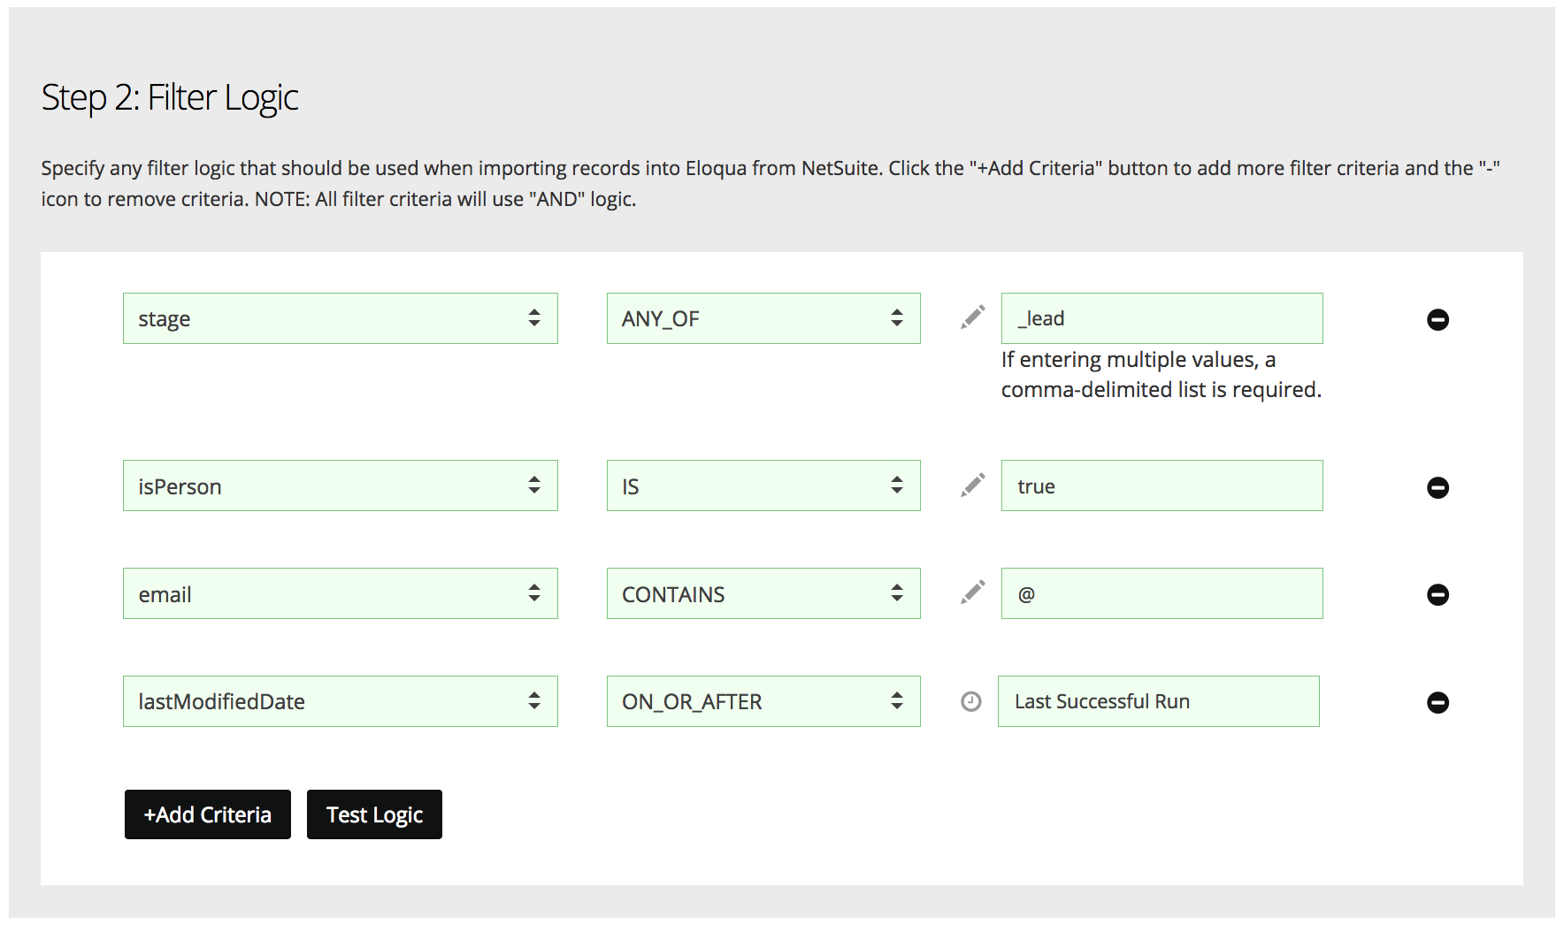This screenshot has height=925, width=1564.
Task: Remove the lastModifiedDate criteria row
Action: pos(1437,702)
